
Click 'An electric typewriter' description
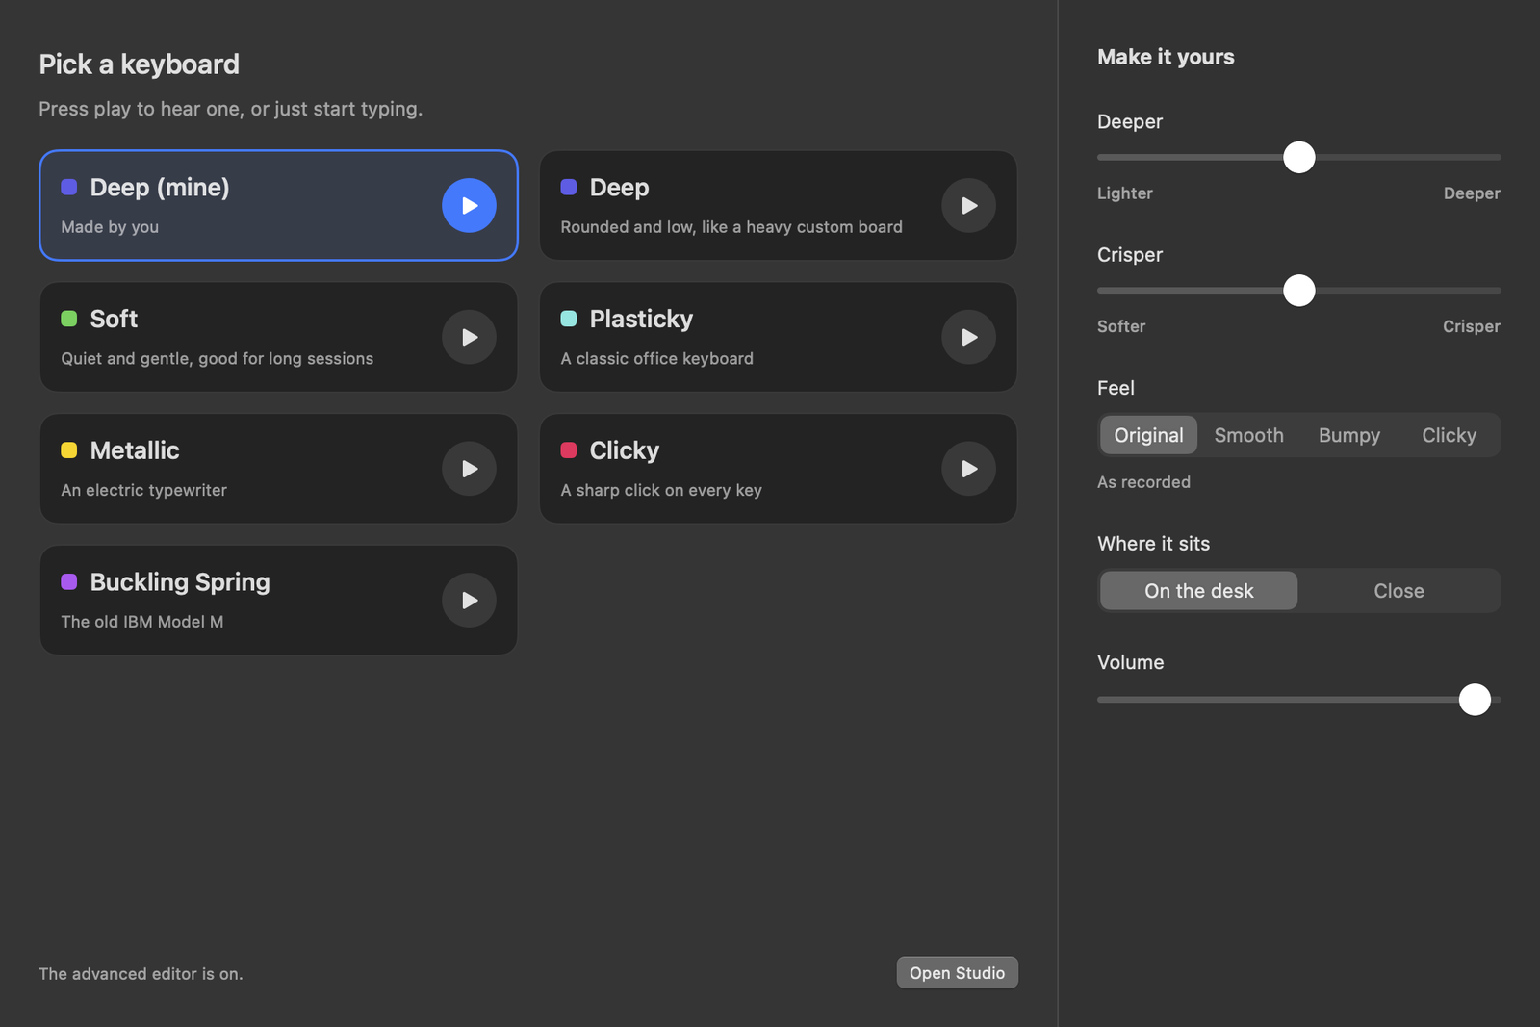click(143, 490)
